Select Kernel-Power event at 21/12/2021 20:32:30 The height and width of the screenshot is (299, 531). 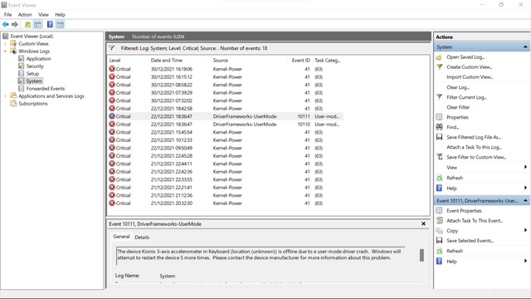[225, 203]
